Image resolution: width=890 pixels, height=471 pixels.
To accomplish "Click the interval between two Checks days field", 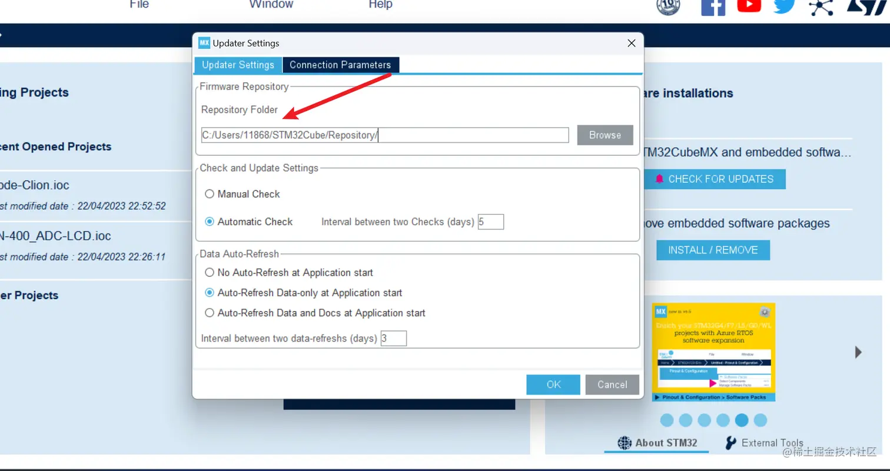I will click(x=491, y=222).
